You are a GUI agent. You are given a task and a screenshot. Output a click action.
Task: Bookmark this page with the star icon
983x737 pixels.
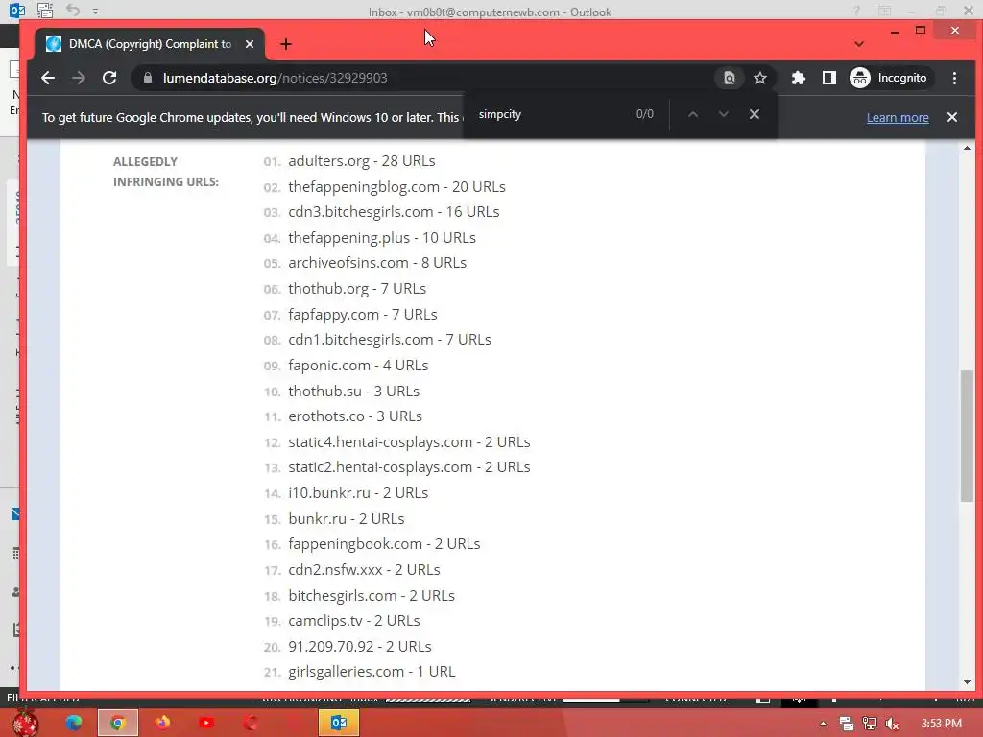tap(760, 78)
